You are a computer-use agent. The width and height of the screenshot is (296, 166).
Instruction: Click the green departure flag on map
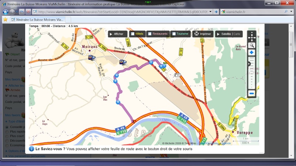click(x=165, y=63)
